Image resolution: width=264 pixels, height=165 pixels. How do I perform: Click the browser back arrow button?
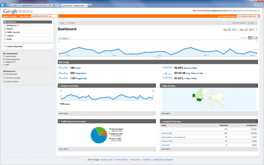[x=3, y=5]
